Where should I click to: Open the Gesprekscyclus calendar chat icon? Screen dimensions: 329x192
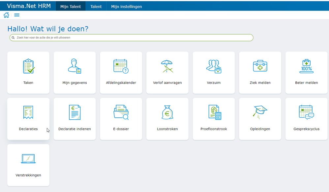(x=306, y=112)
